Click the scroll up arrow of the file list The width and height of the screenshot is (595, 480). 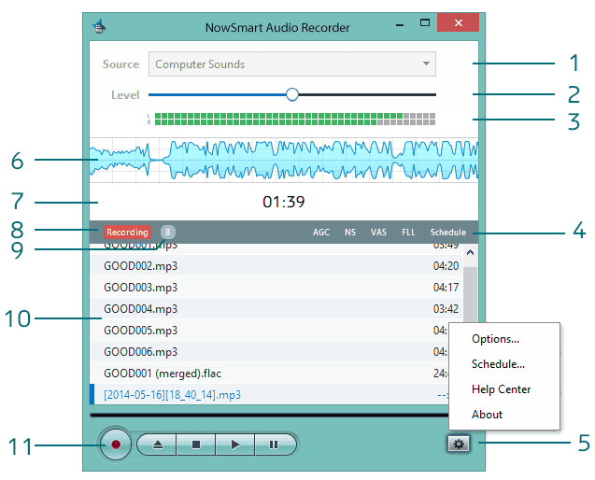click(470, 252)
